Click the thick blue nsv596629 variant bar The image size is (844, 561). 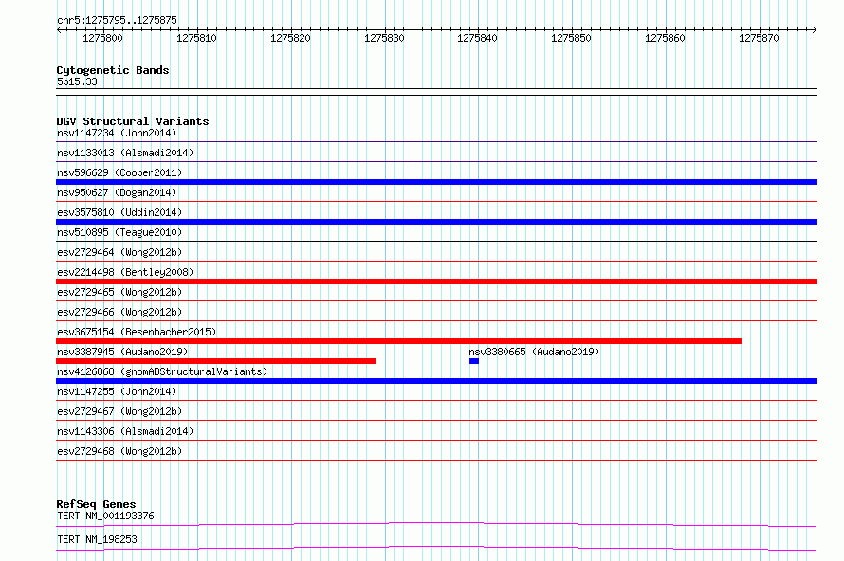pyautogui.click(x=436, y=182)
